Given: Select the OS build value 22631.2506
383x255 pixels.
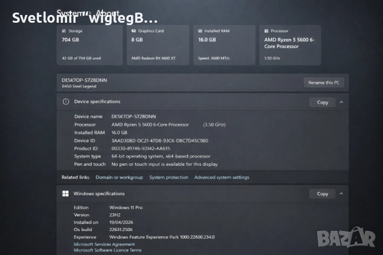Looking at the screenshot, I should [x=121, y=230].
